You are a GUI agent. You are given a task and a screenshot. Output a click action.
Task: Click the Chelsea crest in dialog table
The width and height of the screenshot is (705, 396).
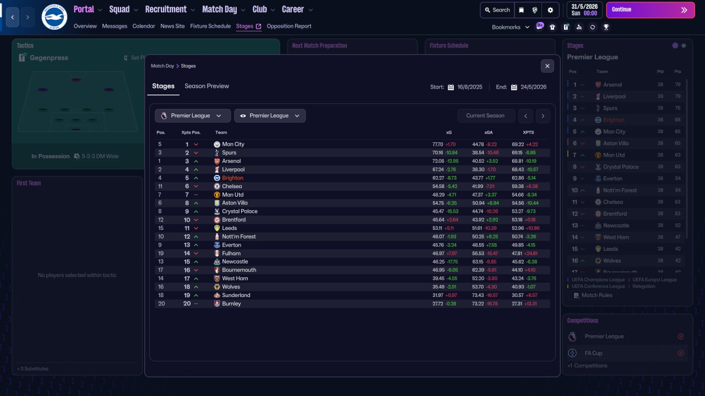click(x=217, y=186)
